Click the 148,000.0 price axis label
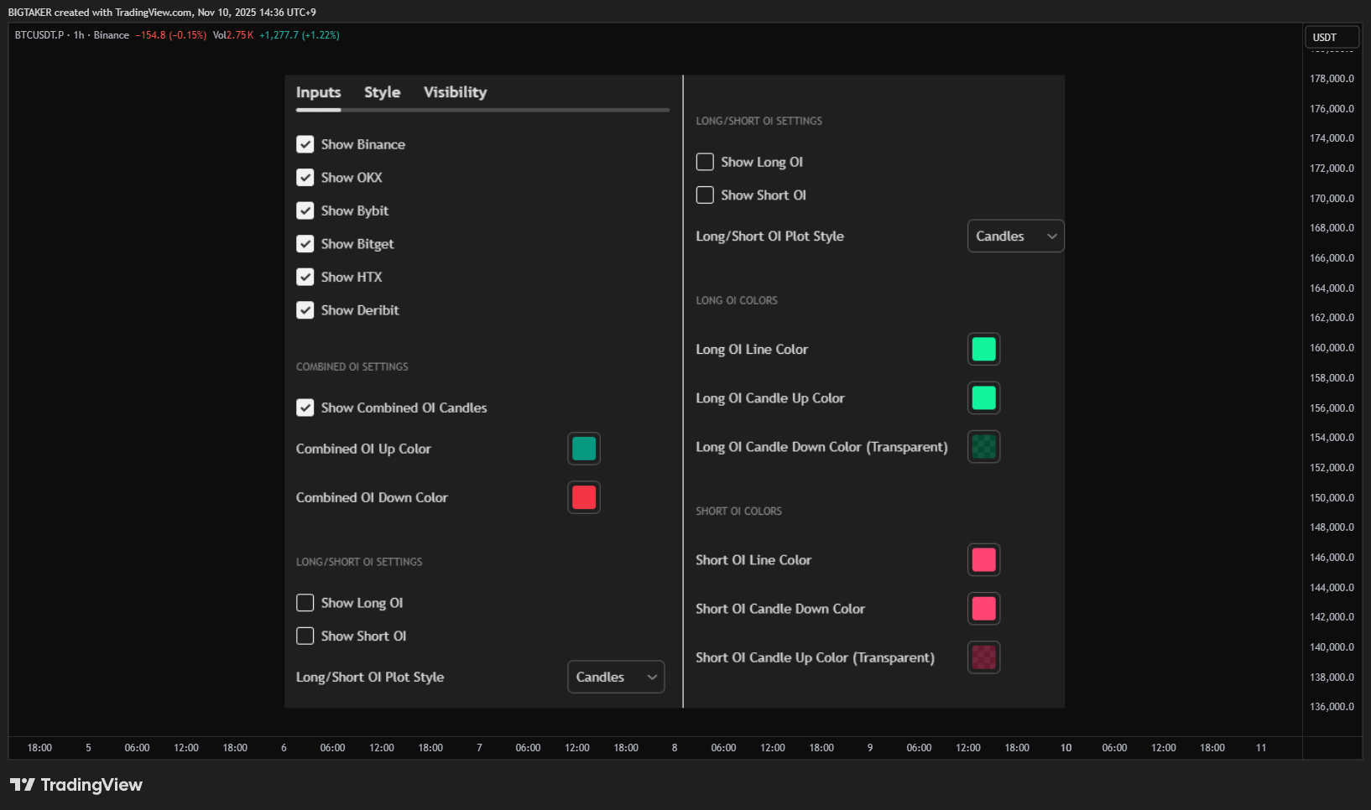 coord(1332,527)
